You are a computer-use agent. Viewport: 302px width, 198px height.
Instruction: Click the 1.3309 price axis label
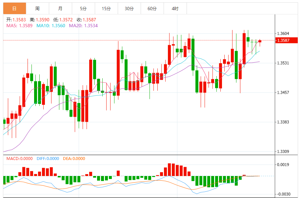click(x=283, y=151)
